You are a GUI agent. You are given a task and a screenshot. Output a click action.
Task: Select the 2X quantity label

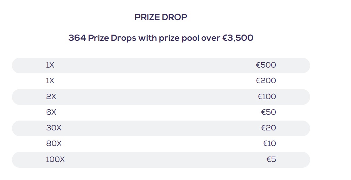(x=51, y=97)
